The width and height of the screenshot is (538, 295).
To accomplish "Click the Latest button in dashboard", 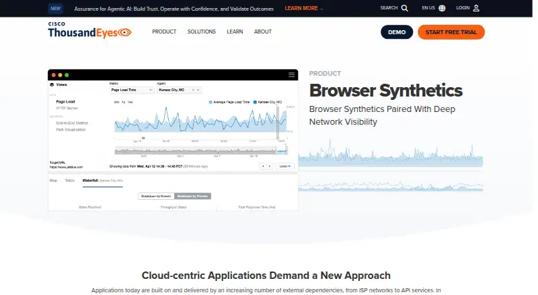I will 284,166.
